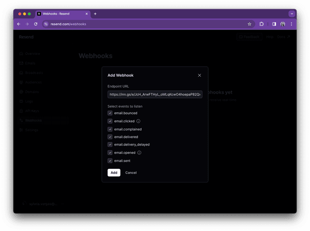Click the Help link
310x231 pixels.
click(x=269, y=37)
